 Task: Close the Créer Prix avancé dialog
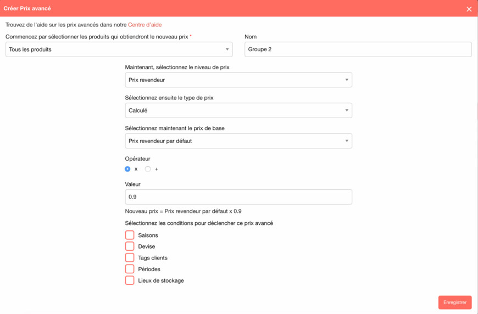coord(469,9)
